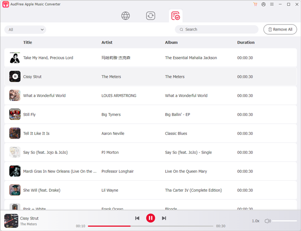Screen dimensions: 301x231
Task: Click Mardi Gras In New Orleans album art
Action: point(15,171)
